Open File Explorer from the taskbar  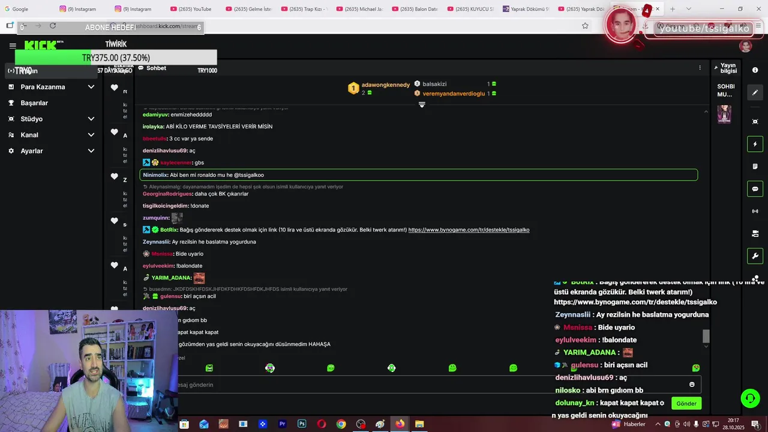pyautogui.click(x=419, y=424)
